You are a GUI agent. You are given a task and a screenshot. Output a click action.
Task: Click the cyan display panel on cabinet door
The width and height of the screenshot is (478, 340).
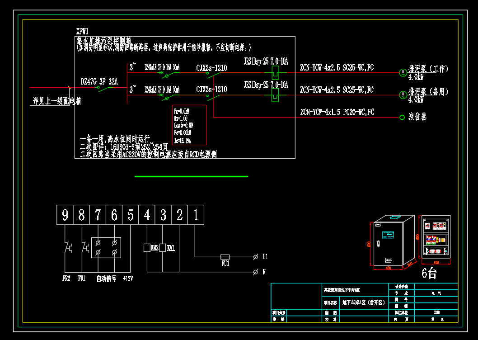[388, 235]
